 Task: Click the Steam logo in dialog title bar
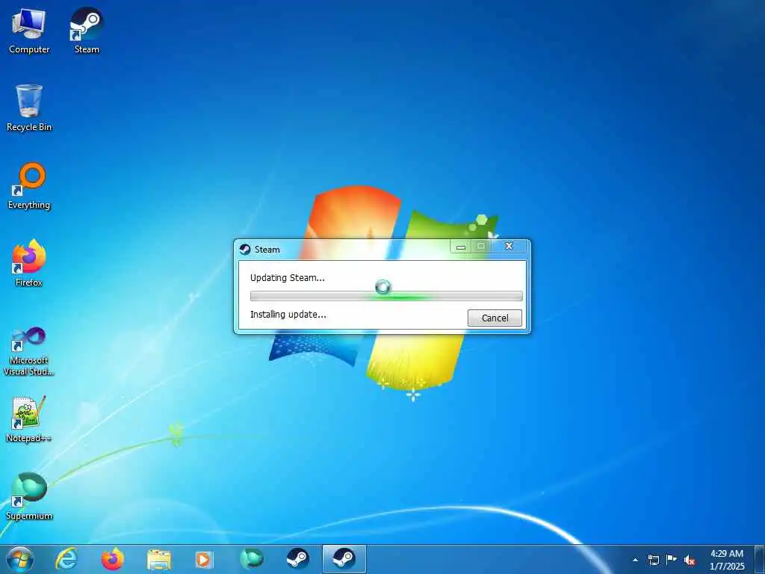[245, 250]
